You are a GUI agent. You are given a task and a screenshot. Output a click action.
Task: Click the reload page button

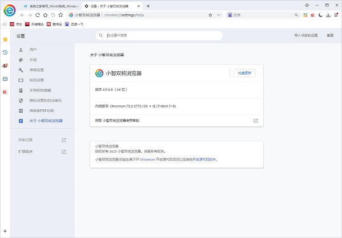[38, 14]
